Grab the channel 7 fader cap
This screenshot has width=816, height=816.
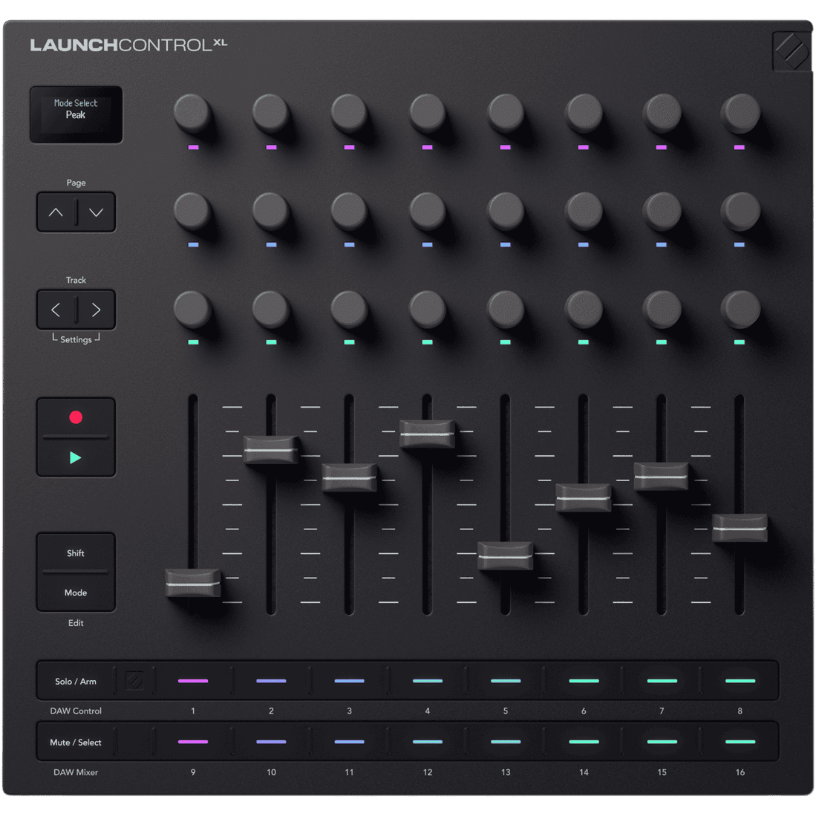[662, 476]
